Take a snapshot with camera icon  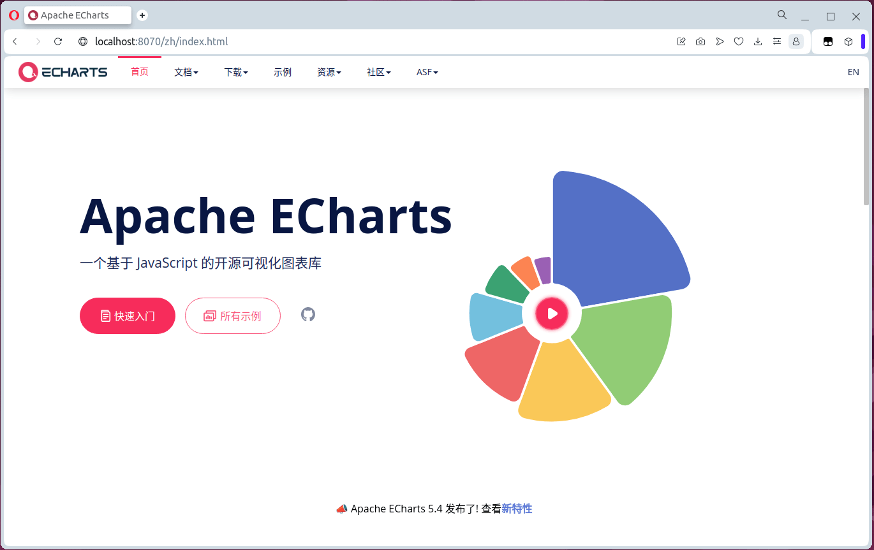700,41
